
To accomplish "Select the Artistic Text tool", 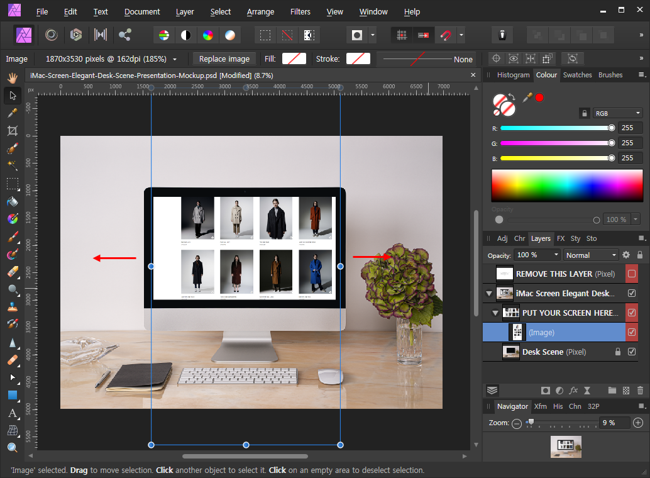I will pyautogui.click(x=13, y=413).
